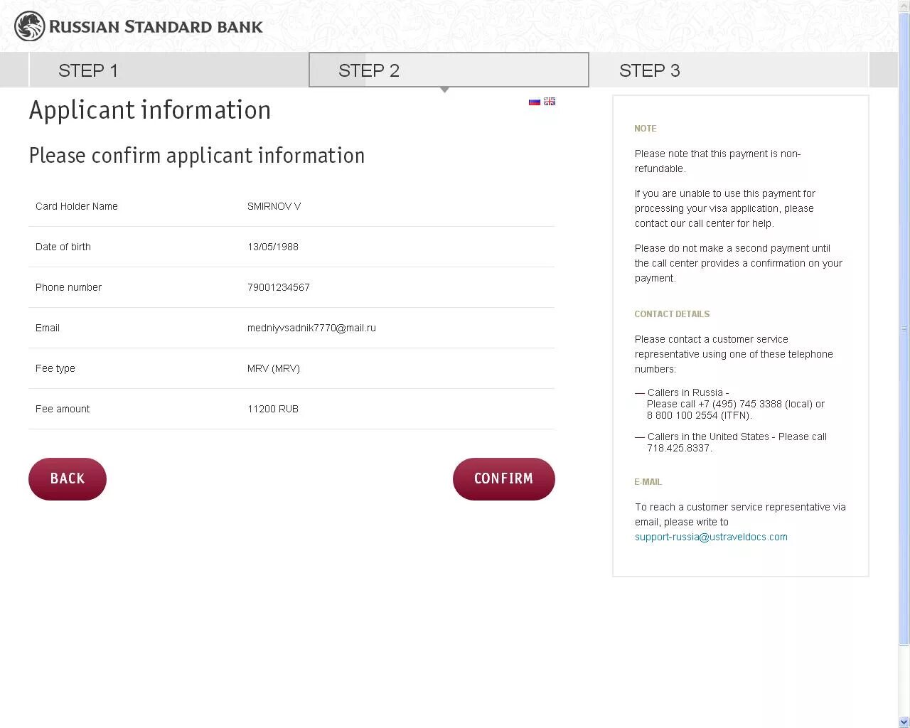Click the Contact Details heading

point(672,314)
